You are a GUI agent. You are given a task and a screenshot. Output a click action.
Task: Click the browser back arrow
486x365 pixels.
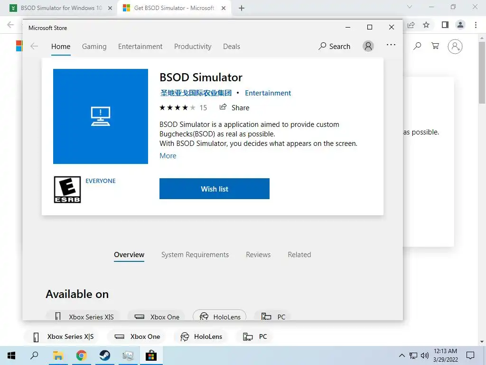pyautogui.click(x=10, y=25)
